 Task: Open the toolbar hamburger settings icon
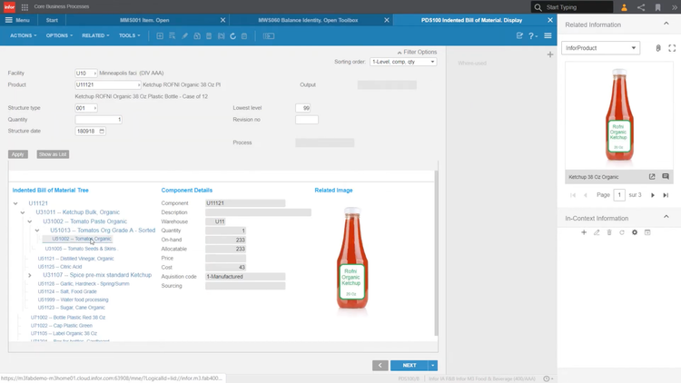[x=548, y=35]
